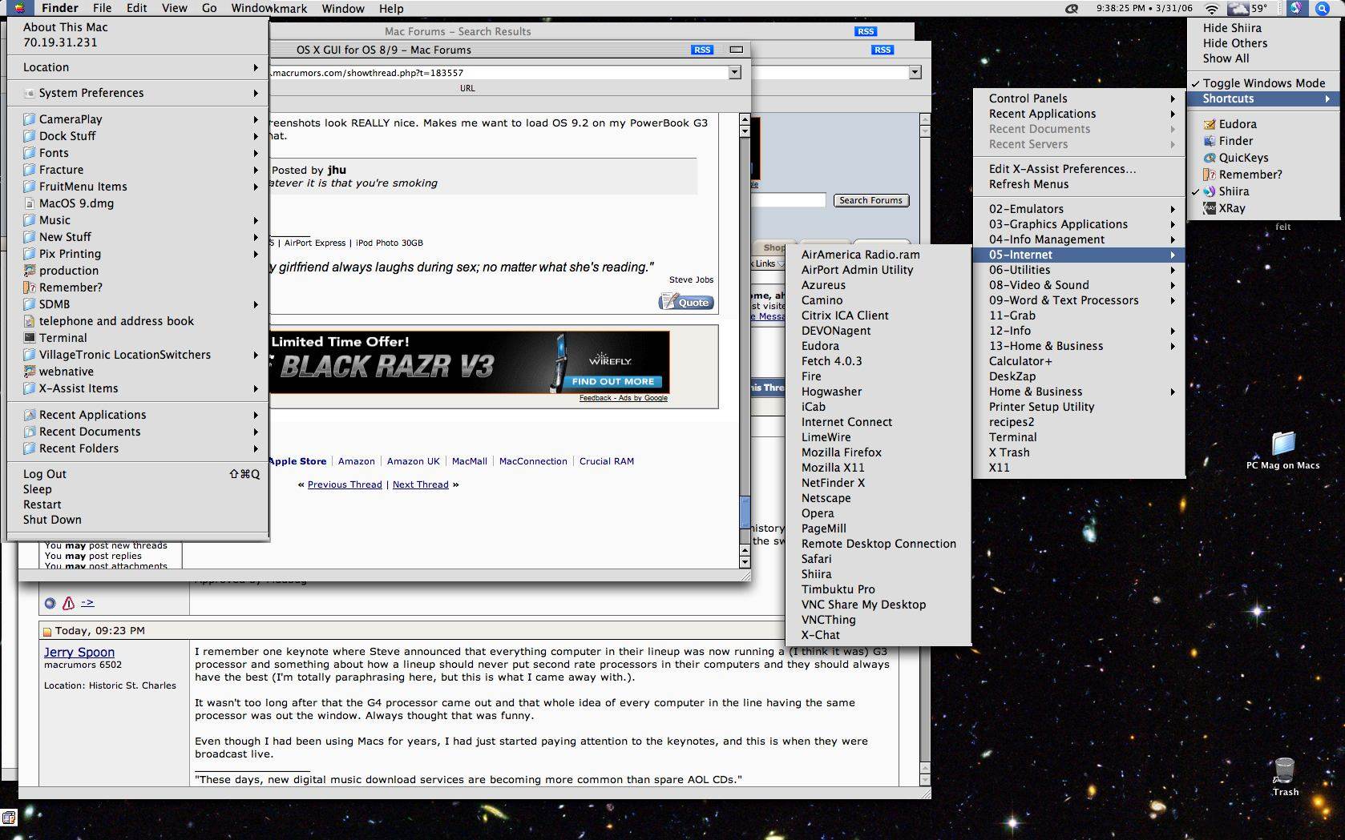The image size is (1345, 840).
Task: Click the forum search text field
Action: [790, 200]
